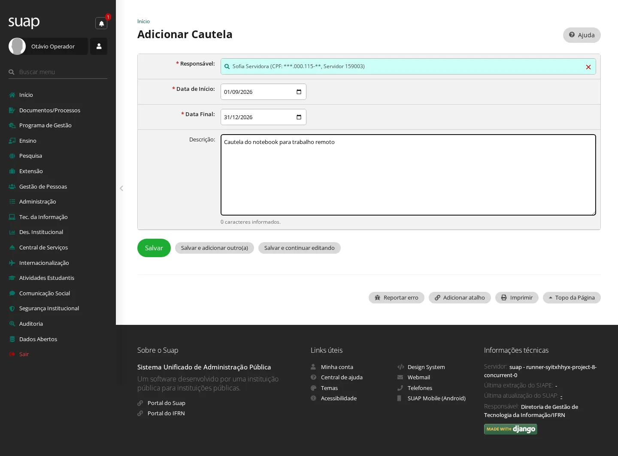Clear the selected Responsável with red X

click(x=588, y=67)
